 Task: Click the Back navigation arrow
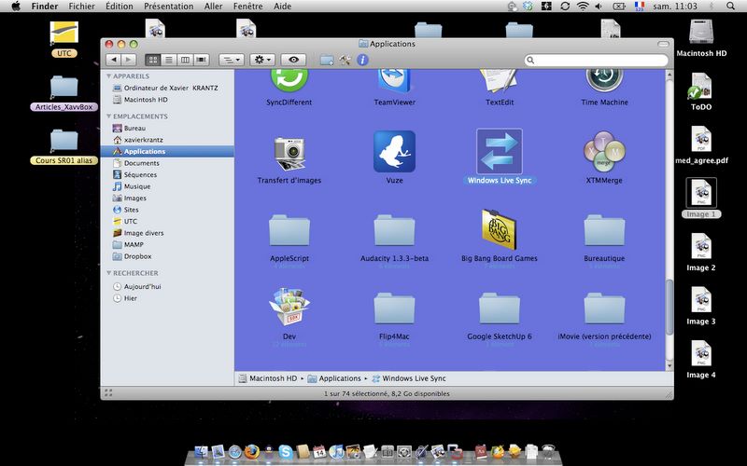point(113,60)
